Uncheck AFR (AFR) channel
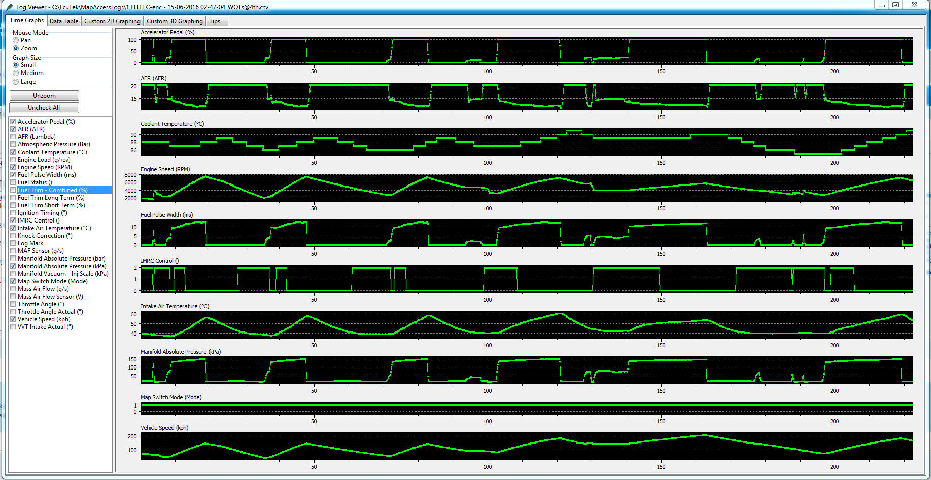 [x=13, y=129]
